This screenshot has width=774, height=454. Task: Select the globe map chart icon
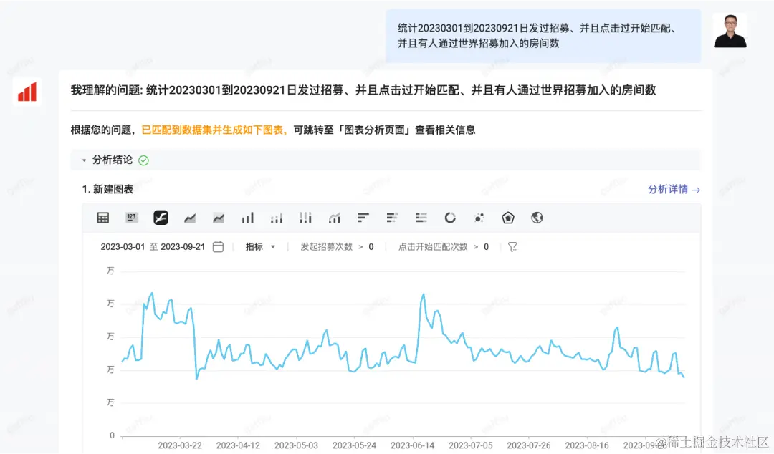tap(537, 218)
